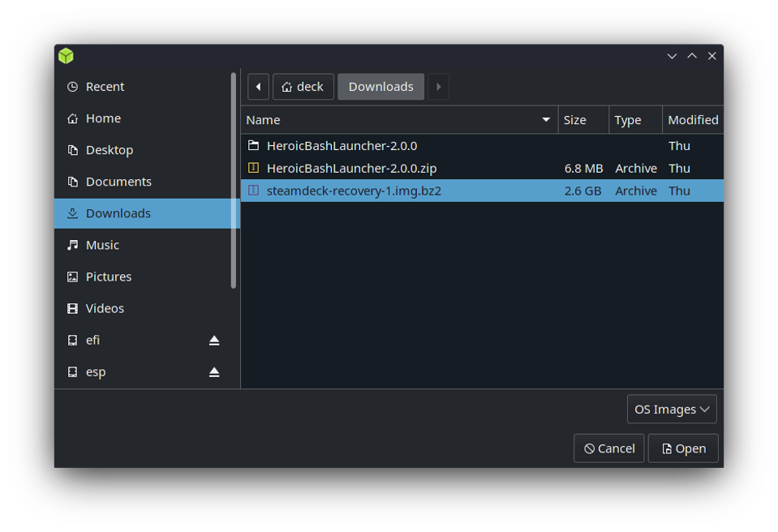This screenshot has height=532, width=778.
Task: Click sidebar vertical scrollbar
Action: pos(234,181)
